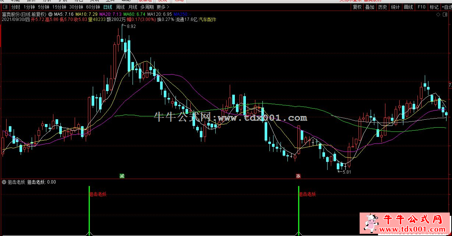This screenshot has width=452, height=236.
Task: Add stock via the +自选 button
Action: coord(446,7)
